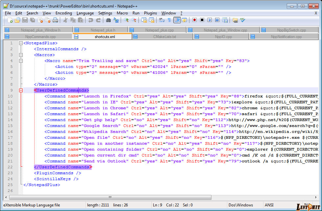Image resolution: width=322 pixels, height=211 pixels.
Task: Switch to the Notepad_plus.h tab
Action: (101, 30)
